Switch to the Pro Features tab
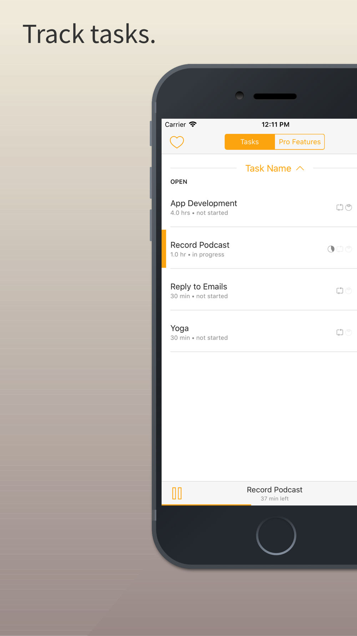The width and height of the screenshot is (357, 636). tap(300, 142)
